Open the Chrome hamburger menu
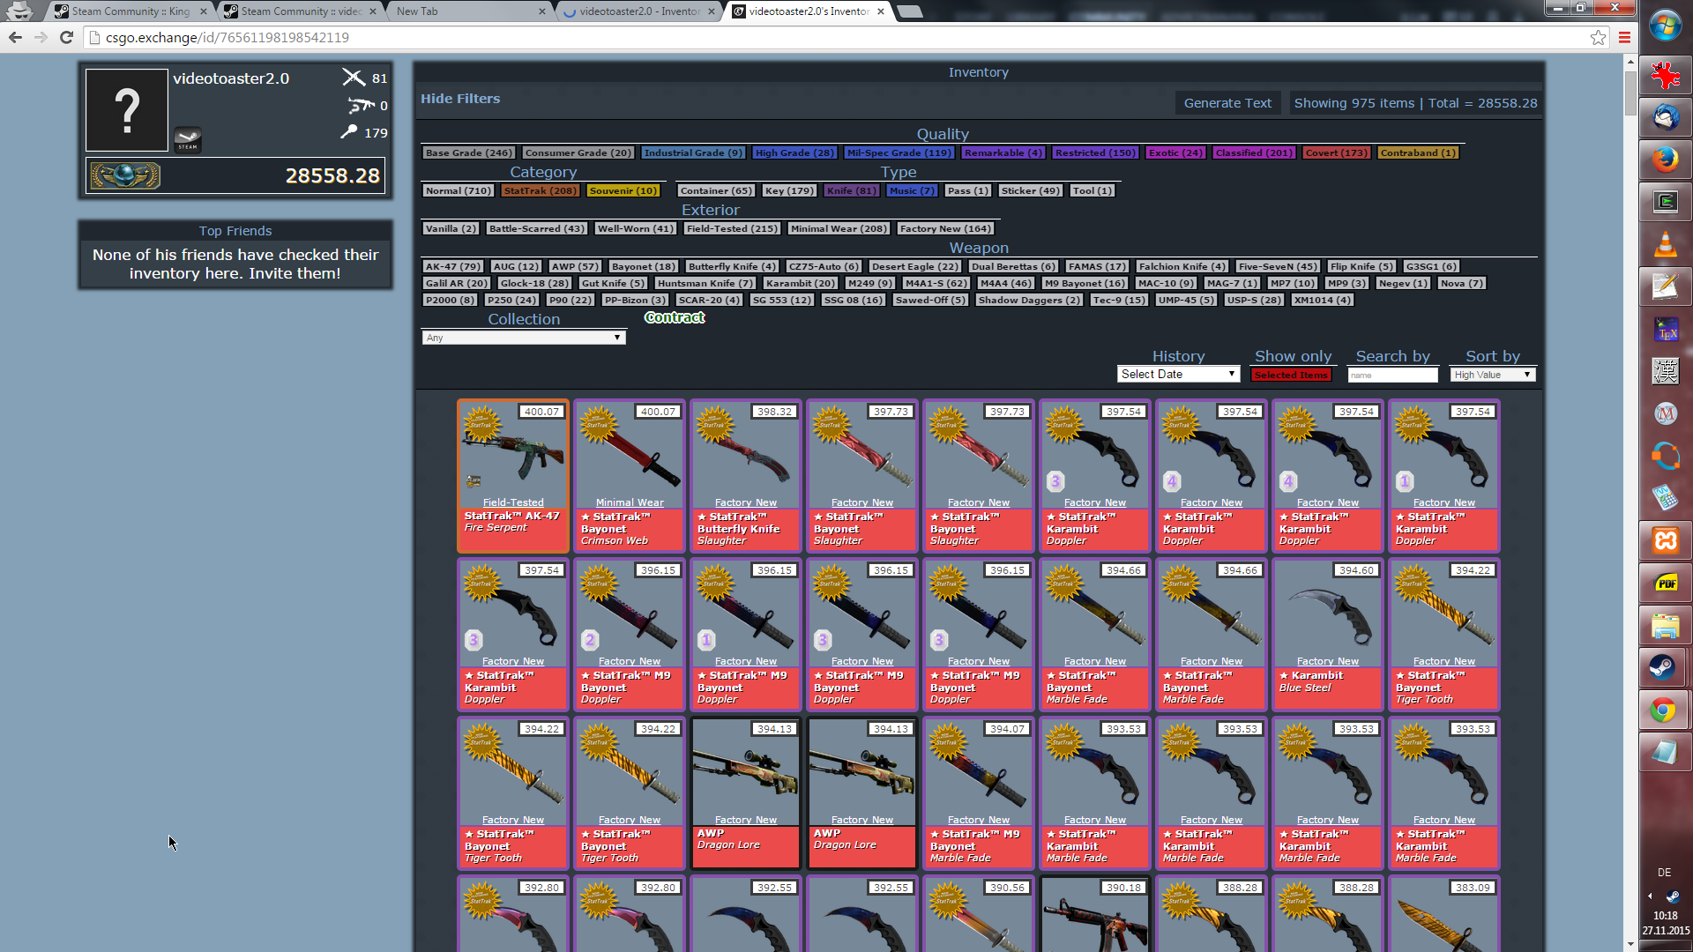Screen dimensions: 1693x952 pos(1624,37)
